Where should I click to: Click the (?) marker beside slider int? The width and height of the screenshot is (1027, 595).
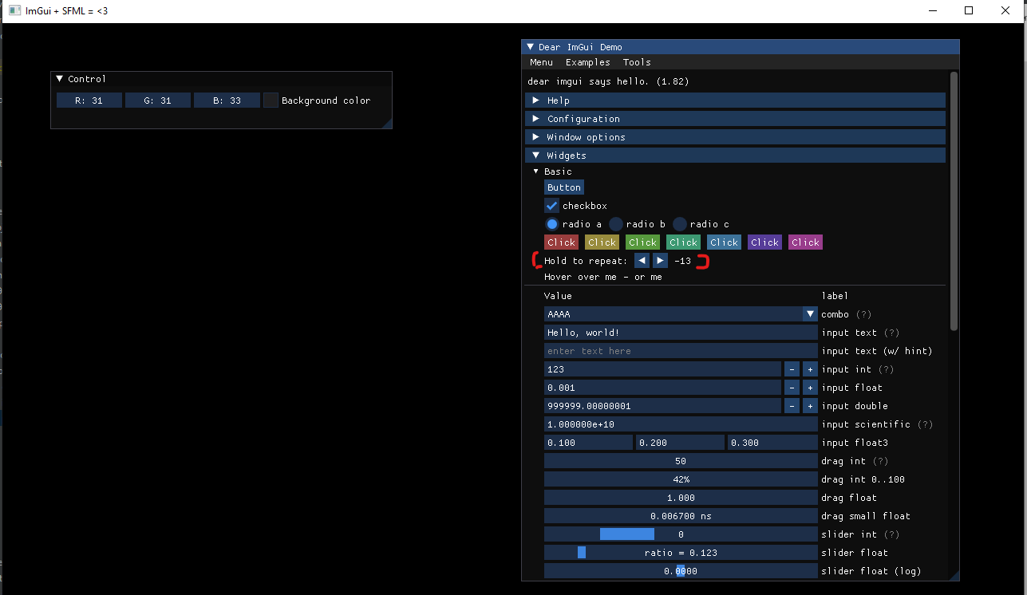click(891, 534)
